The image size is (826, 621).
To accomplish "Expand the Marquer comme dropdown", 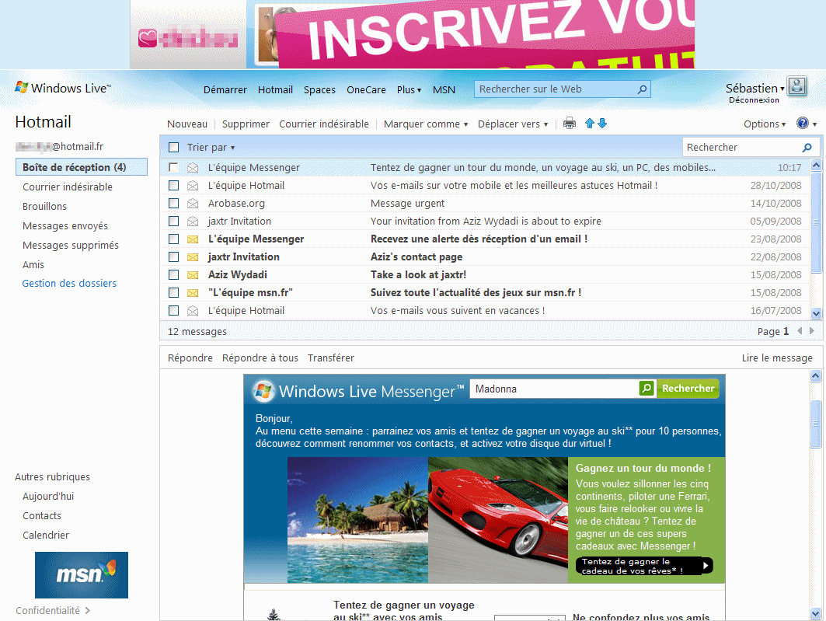I will pos(426,124).
